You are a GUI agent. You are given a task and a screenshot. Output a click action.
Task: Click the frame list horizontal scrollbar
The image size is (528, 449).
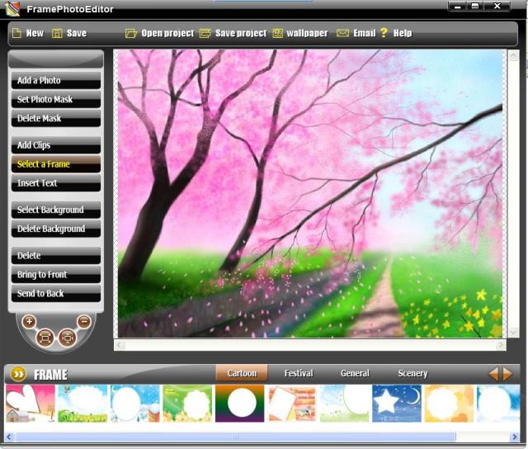pyautogui.click(x=235, y=437)
